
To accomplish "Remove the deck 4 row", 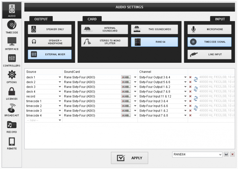I will 190,92.
